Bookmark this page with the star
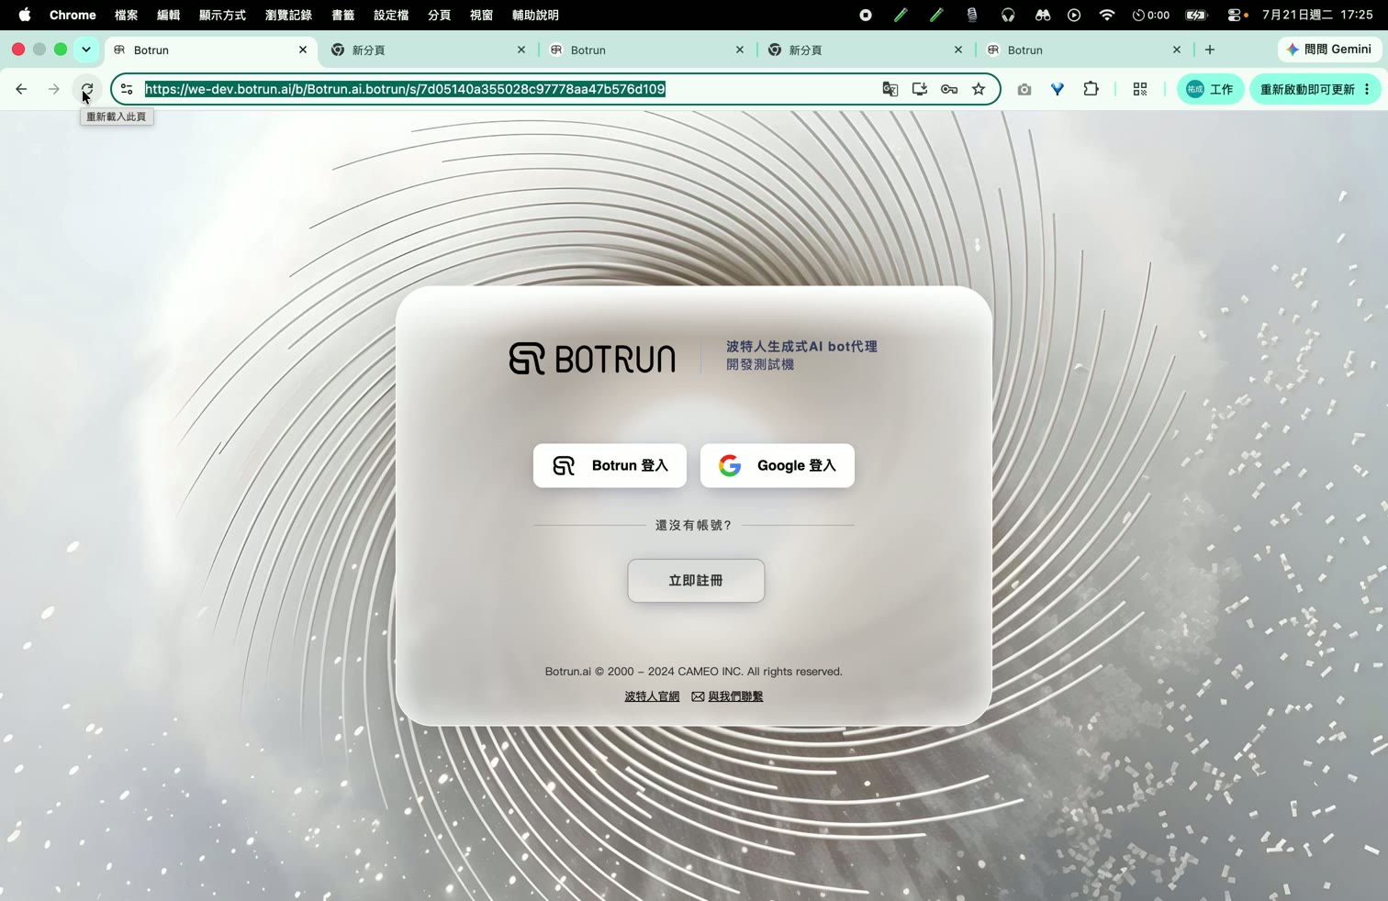 coord(979,89)
